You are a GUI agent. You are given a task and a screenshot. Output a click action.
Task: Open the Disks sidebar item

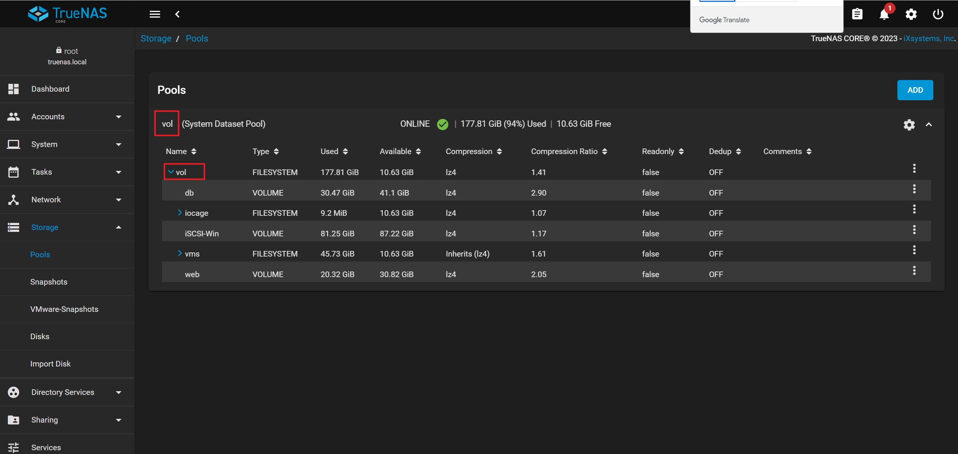[x=40, y=337]
